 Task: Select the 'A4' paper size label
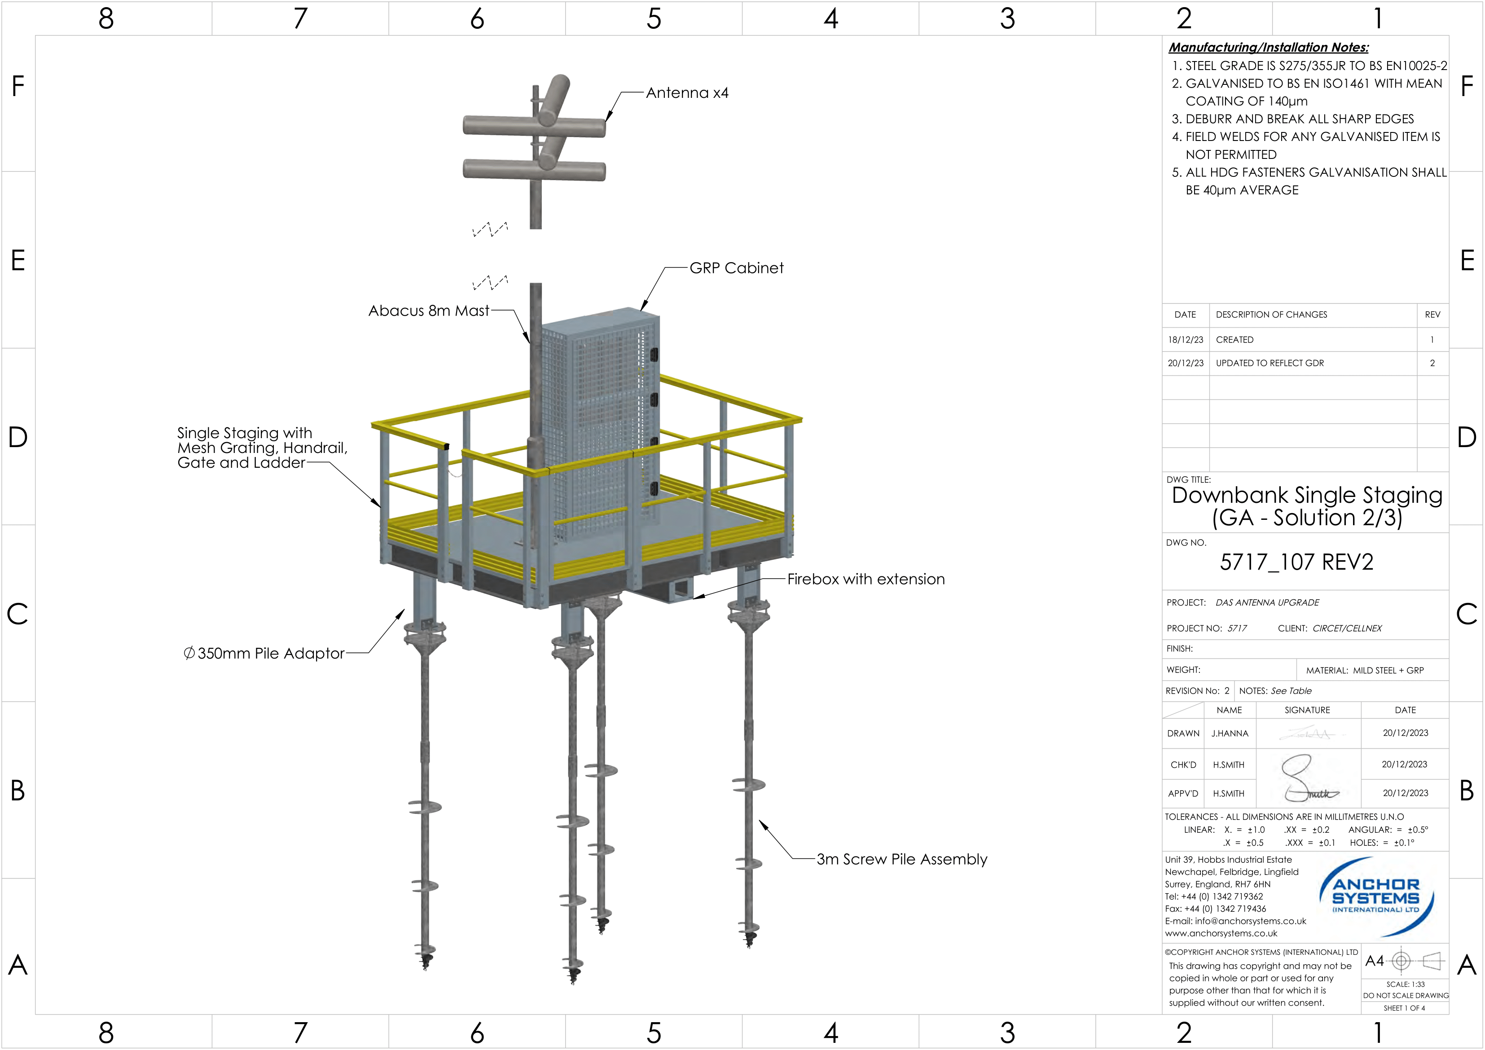tap(1375, 961)
